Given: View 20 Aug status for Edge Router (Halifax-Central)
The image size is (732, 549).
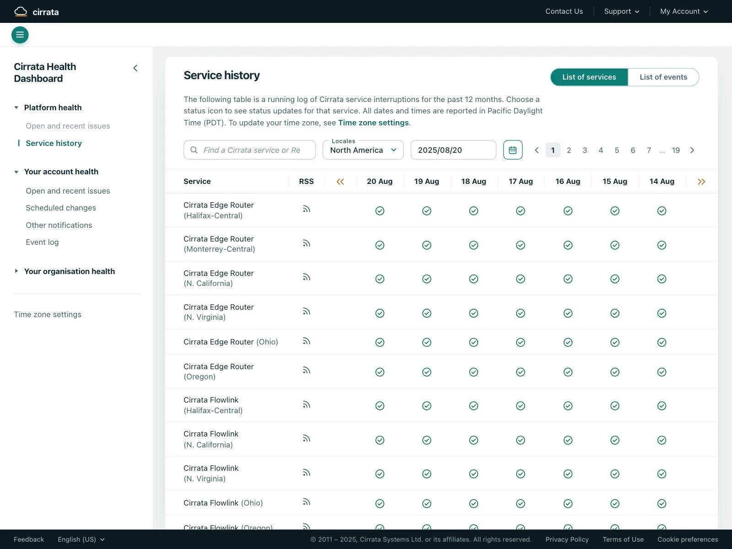Looking at the screenshot, I should [380, 211].
